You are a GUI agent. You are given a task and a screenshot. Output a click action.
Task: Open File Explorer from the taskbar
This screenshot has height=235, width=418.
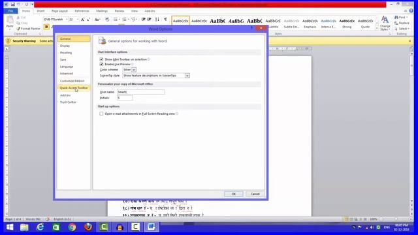(x=24, y=227)
